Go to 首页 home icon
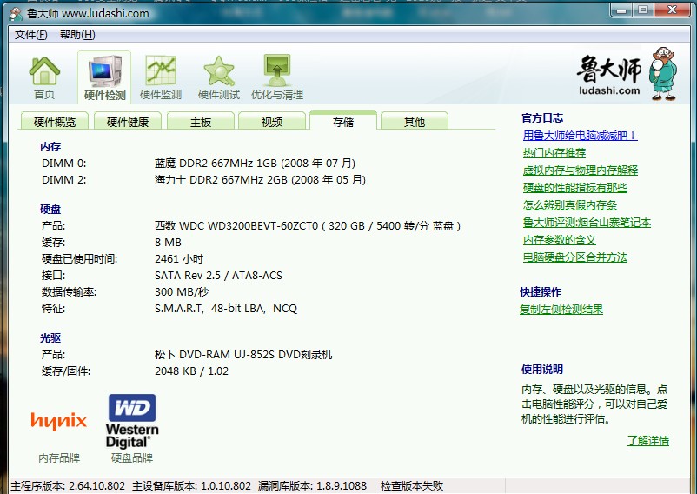The image size is (697, 494). (x=44, y=77)
